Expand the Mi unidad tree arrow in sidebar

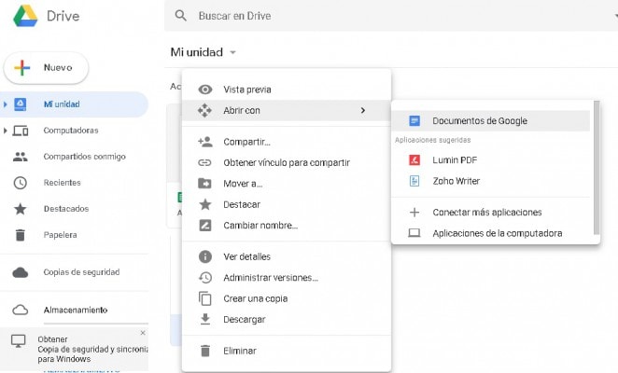[5, 104]
